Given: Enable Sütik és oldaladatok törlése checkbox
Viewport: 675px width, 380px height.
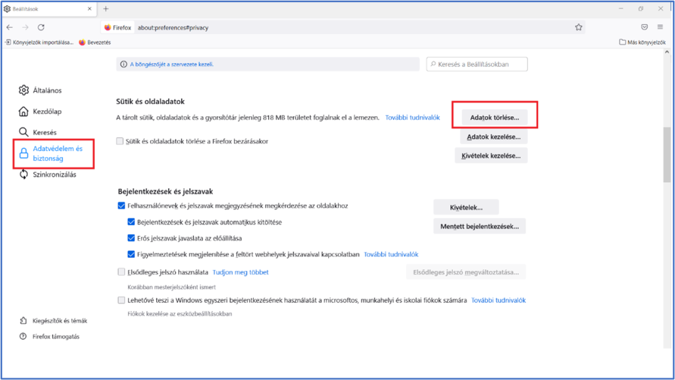Looking at the screenshot, I should point(120,141).
